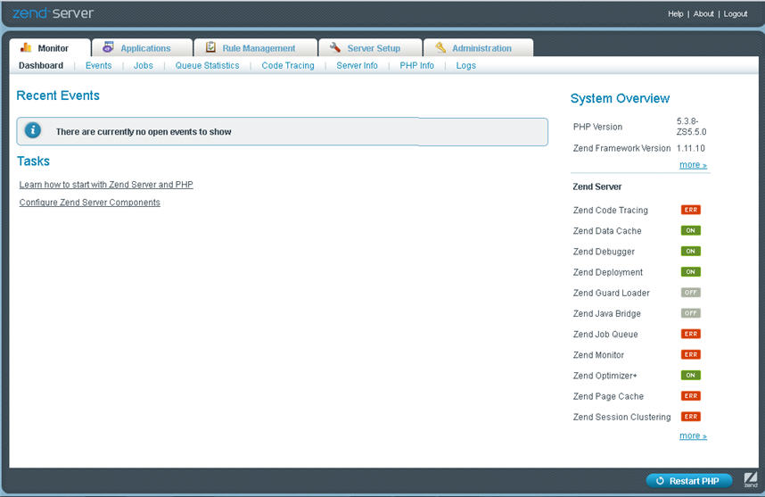Open the Events sub-menu item
Screen dimensions: 765x497
pyautogui.click(x=98, y=65)
